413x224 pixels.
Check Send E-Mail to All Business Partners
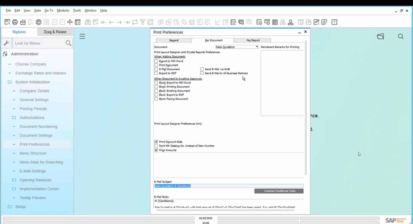pos(202,73)
